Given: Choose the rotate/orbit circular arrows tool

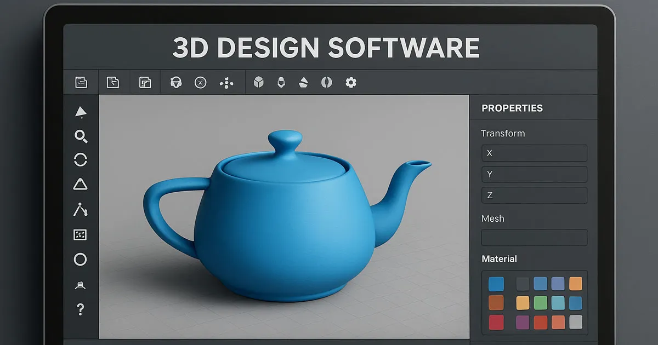Looking at the screenshot, I should (81, 160).
